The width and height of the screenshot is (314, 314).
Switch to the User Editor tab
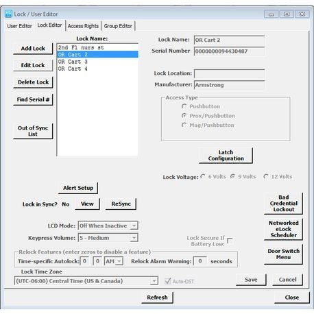coord(19,26)
